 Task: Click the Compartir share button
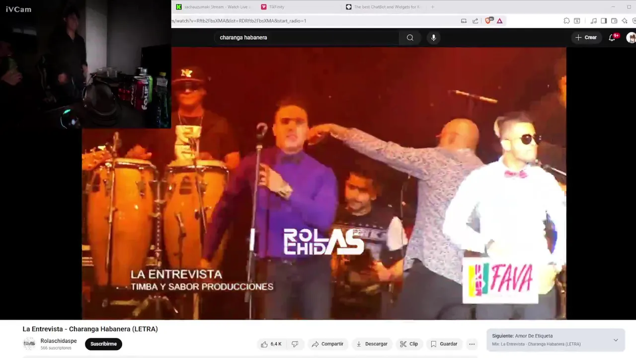[x=327, y=344]
